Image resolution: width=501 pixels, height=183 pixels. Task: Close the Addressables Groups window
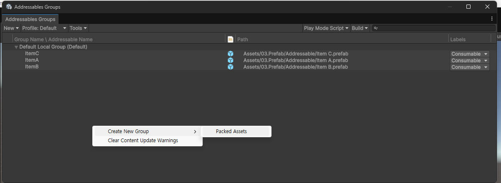pyautogui.click(x=487, y=7)
